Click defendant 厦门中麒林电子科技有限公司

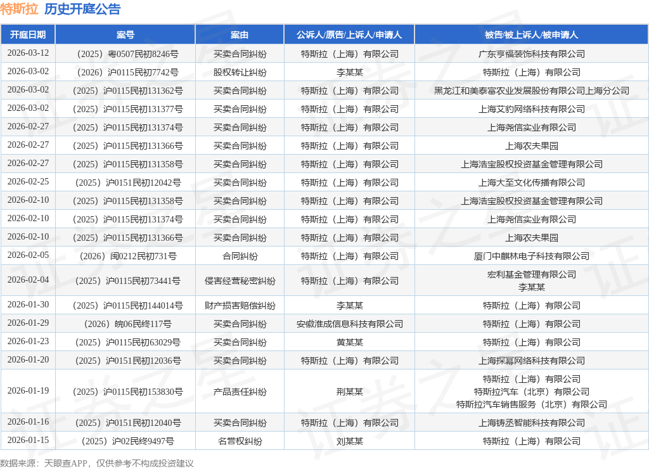click(532, 256)
